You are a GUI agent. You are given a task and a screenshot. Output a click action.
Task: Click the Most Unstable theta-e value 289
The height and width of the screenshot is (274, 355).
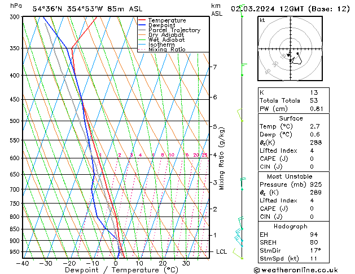316,192
